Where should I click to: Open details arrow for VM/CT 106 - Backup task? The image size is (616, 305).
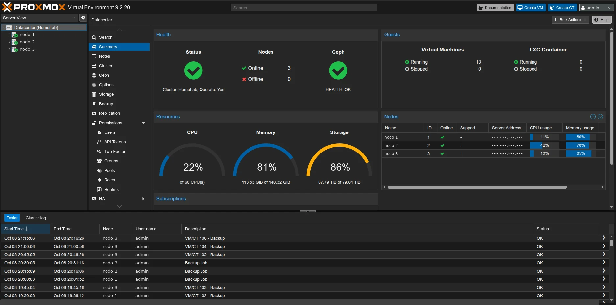(x=604, y=238)
